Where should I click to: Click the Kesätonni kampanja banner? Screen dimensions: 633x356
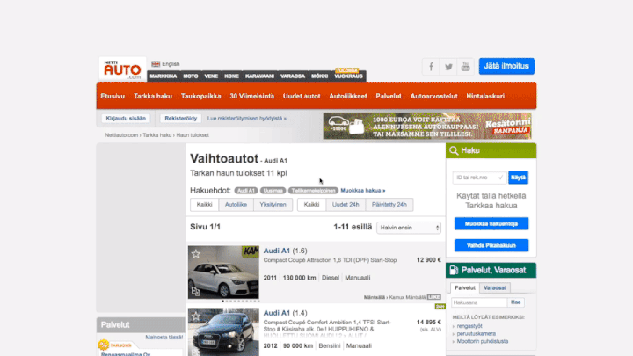click(x=427, y=126)
